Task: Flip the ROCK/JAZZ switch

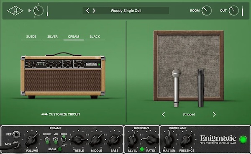Action: (x=64, y=139)
